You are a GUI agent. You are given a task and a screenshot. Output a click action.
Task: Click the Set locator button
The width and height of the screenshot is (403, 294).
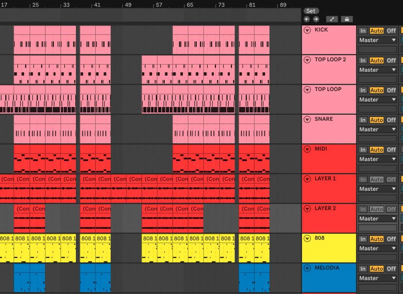pyautogui.click(x=311, y=11)
